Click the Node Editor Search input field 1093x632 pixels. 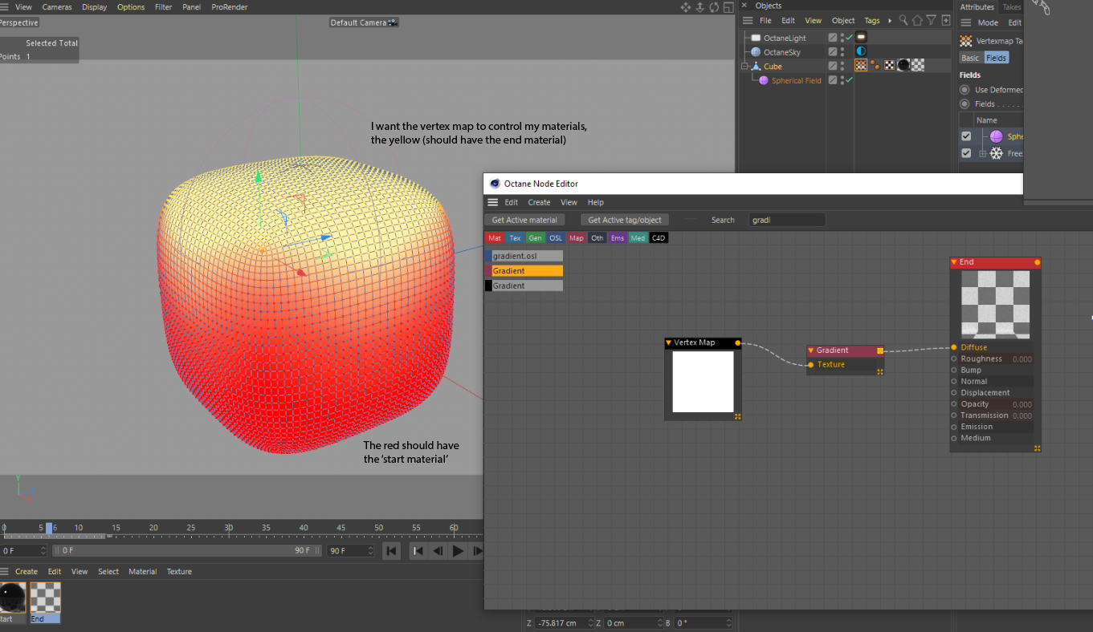pos(787,220)
